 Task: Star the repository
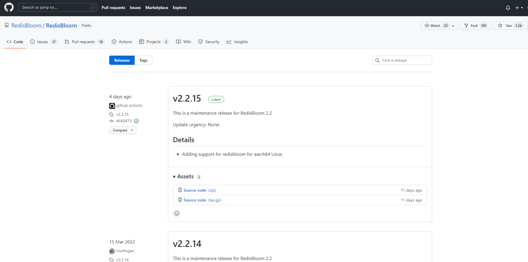click(510, 25)
